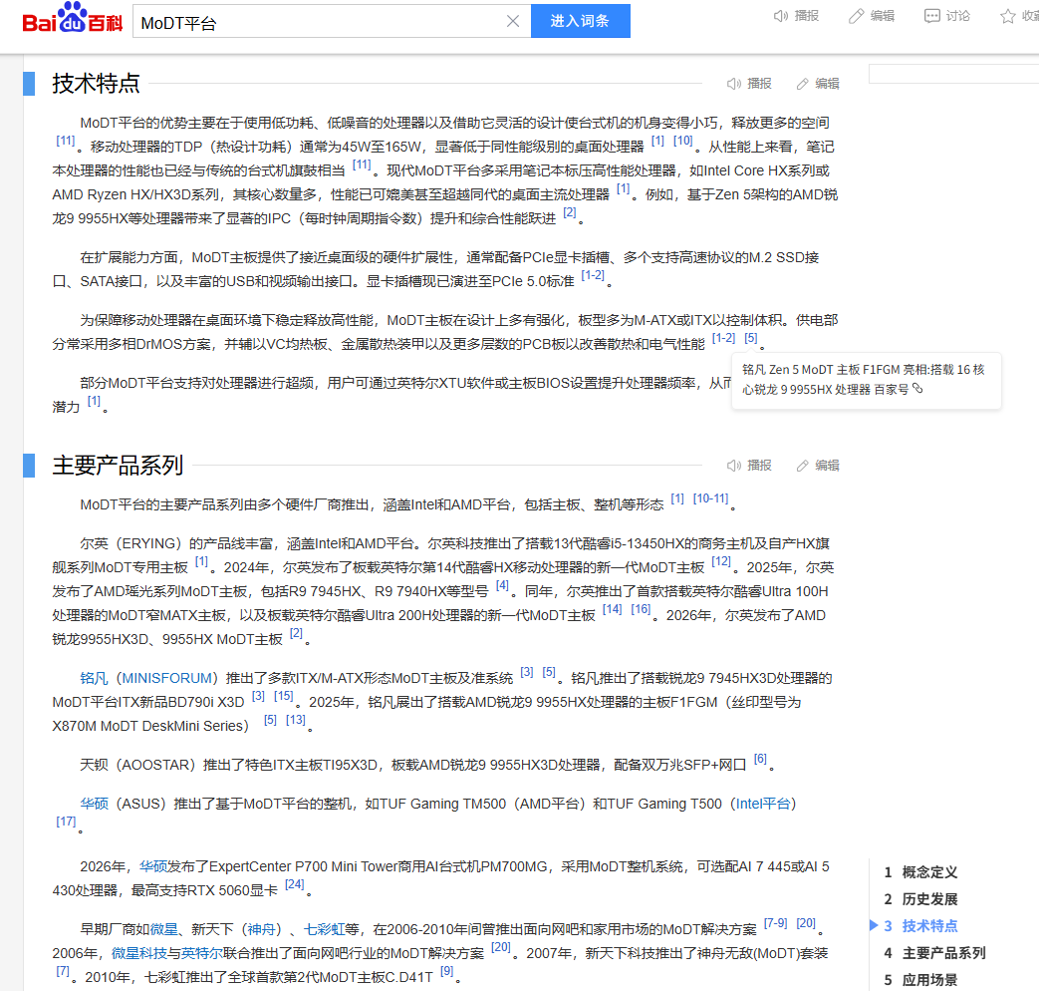This screenshot has height=991, width=1039.
Task: Click the star favorite icon in header
Action: pos(1007,16)
